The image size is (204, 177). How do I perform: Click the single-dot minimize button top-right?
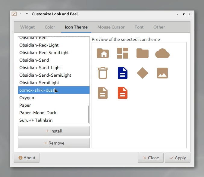(x=177, y=14)
